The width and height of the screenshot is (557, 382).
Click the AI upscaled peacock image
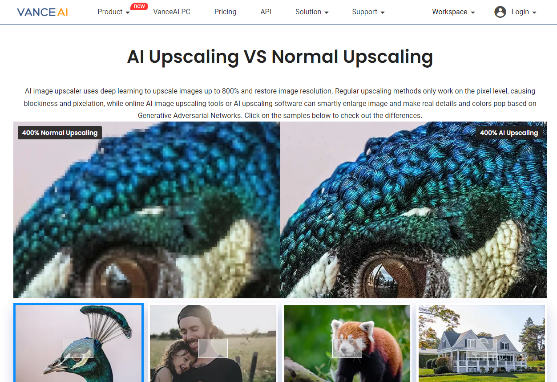(x=414, y=210)
